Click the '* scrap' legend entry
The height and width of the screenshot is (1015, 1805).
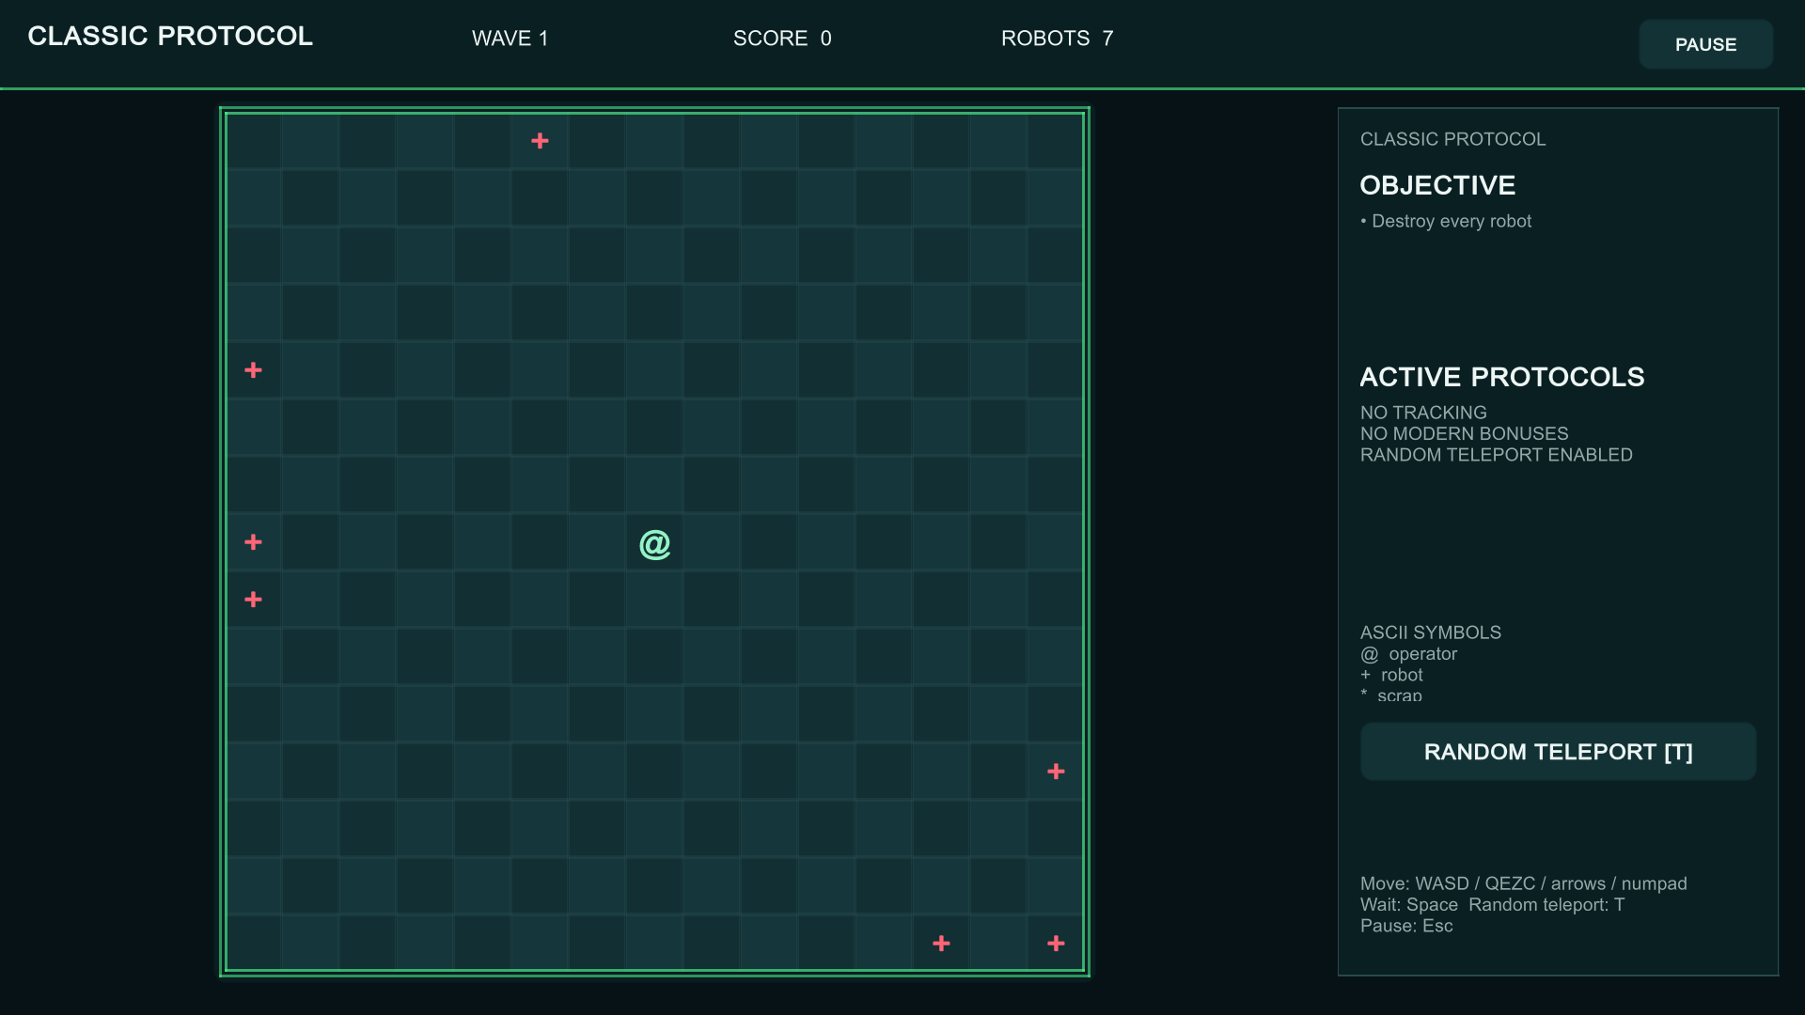click(1390, 695)
